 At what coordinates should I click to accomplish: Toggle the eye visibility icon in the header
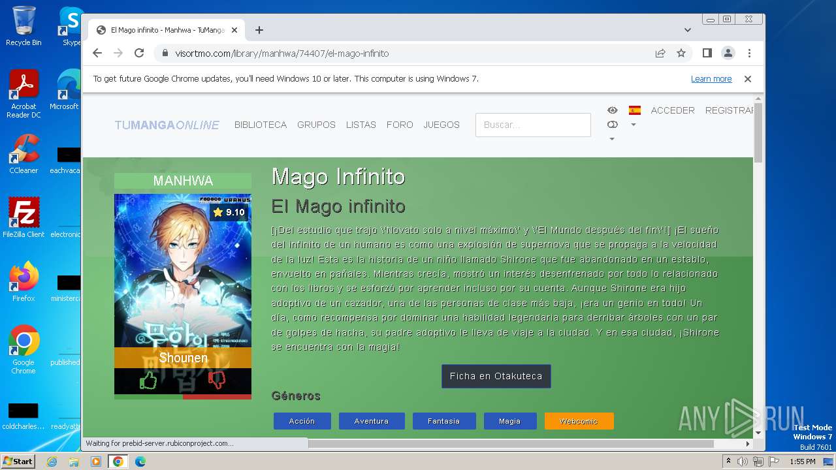(x=612, y=110)
